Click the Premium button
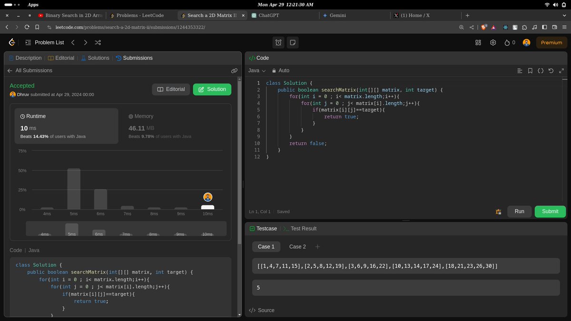Viewport: 571px width, 321px height. coord(551,42)
